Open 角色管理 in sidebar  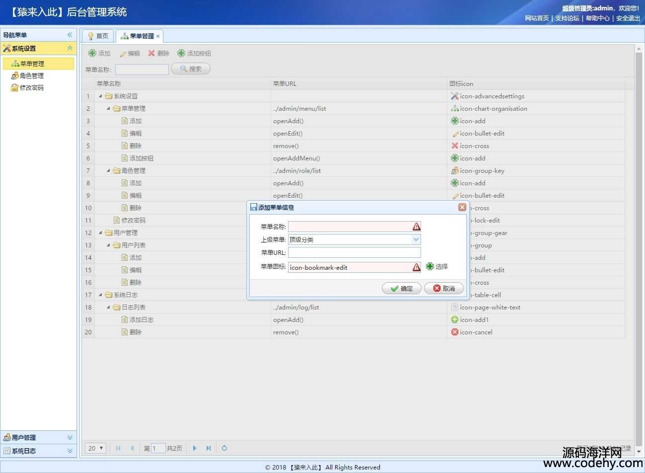click(x=31, y=76)
